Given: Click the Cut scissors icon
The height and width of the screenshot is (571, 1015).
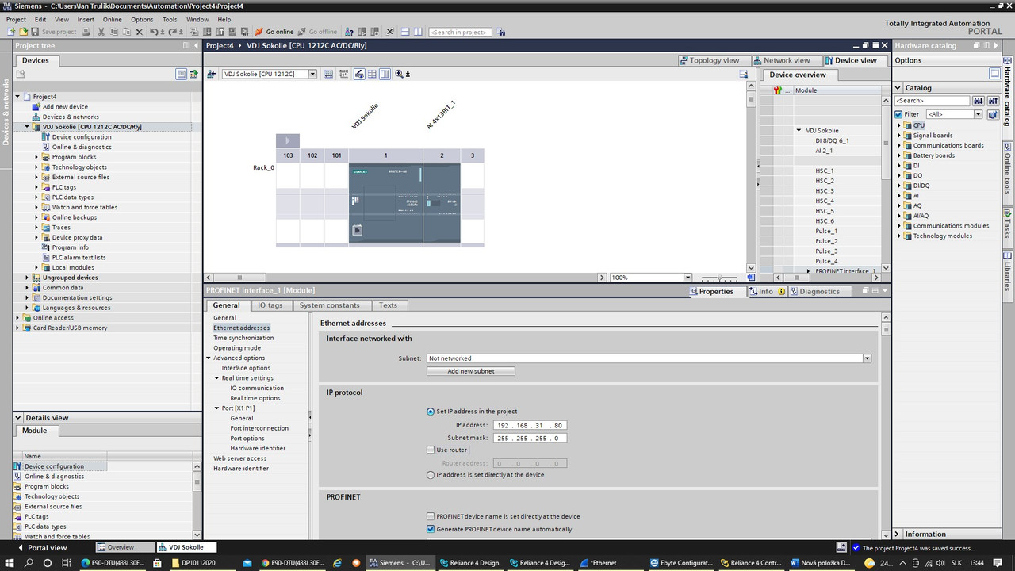Looking at the screenshot, I should coord(101,32).
